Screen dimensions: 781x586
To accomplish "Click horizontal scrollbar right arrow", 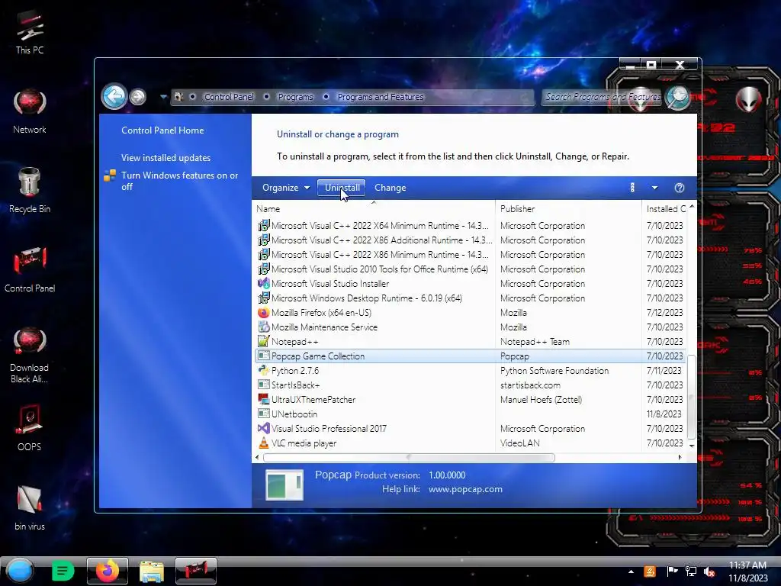I will (x=680, y=457).
